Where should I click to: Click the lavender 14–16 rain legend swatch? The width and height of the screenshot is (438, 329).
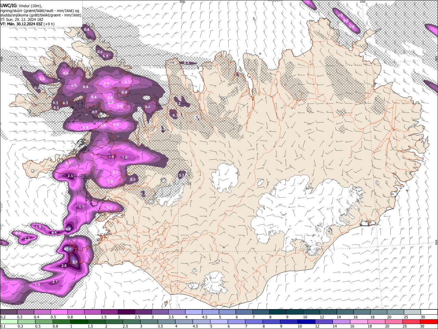pyautogui.click(x=341, y=321)
